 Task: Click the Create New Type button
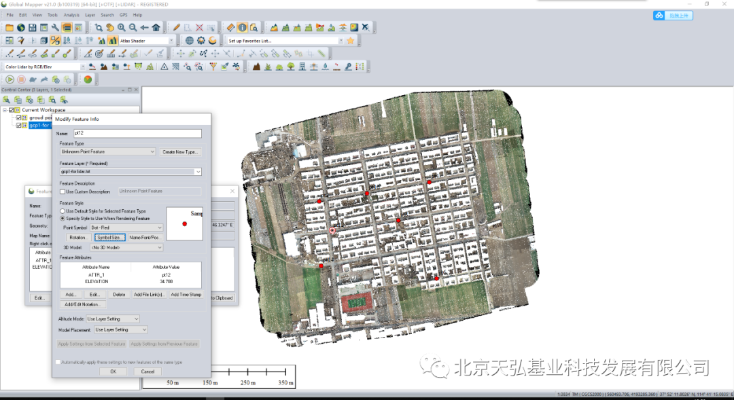tap(180, 152)
